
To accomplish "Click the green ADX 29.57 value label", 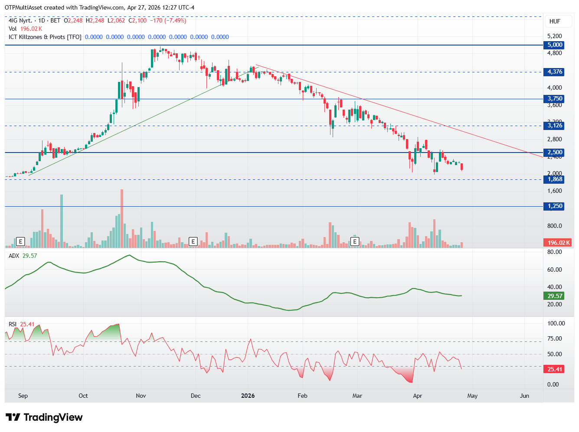I will tap(554, 296).
